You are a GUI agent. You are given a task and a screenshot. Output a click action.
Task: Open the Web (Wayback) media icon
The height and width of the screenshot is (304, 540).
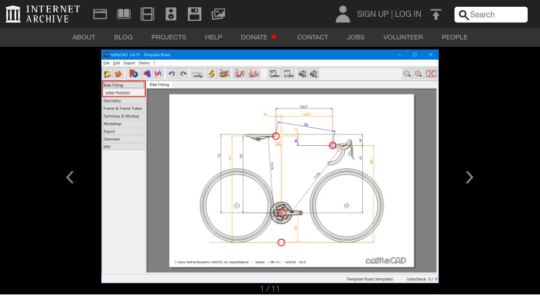tap(100, 14)
